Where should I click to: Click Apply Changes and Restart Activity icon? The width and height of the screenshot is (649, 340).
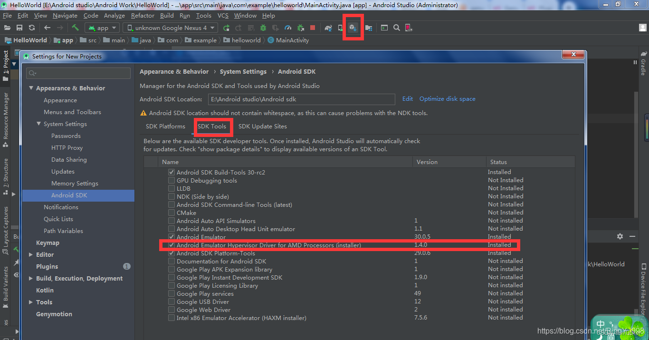tap(239, 28)
